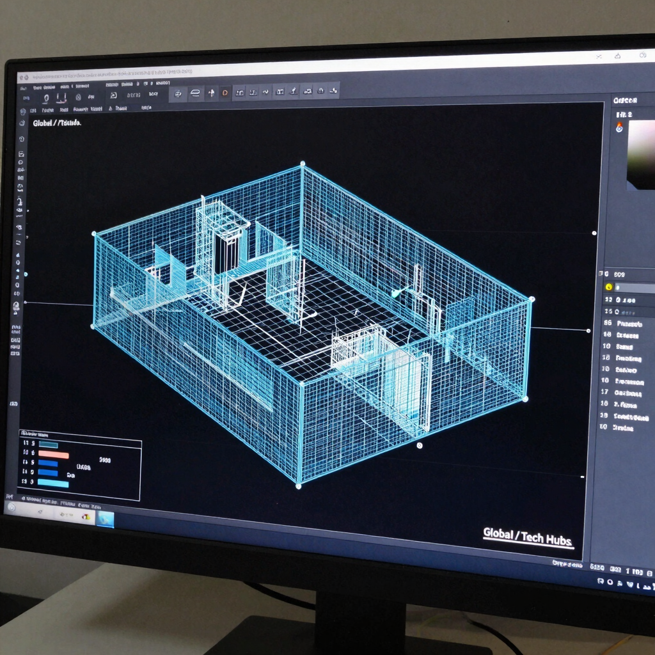Select the far right corner handle of wireframe box
Viewport: 655px width, 655px height.
(x=532, y=299)
